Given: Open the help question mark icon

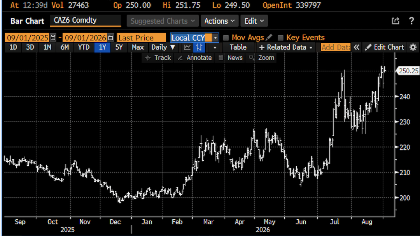Looking at the screenshot, I should tap(411, 21).
